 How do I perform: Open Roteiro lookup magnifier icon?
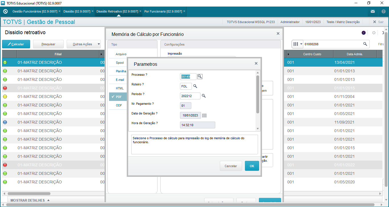click(x=195, y=86)
